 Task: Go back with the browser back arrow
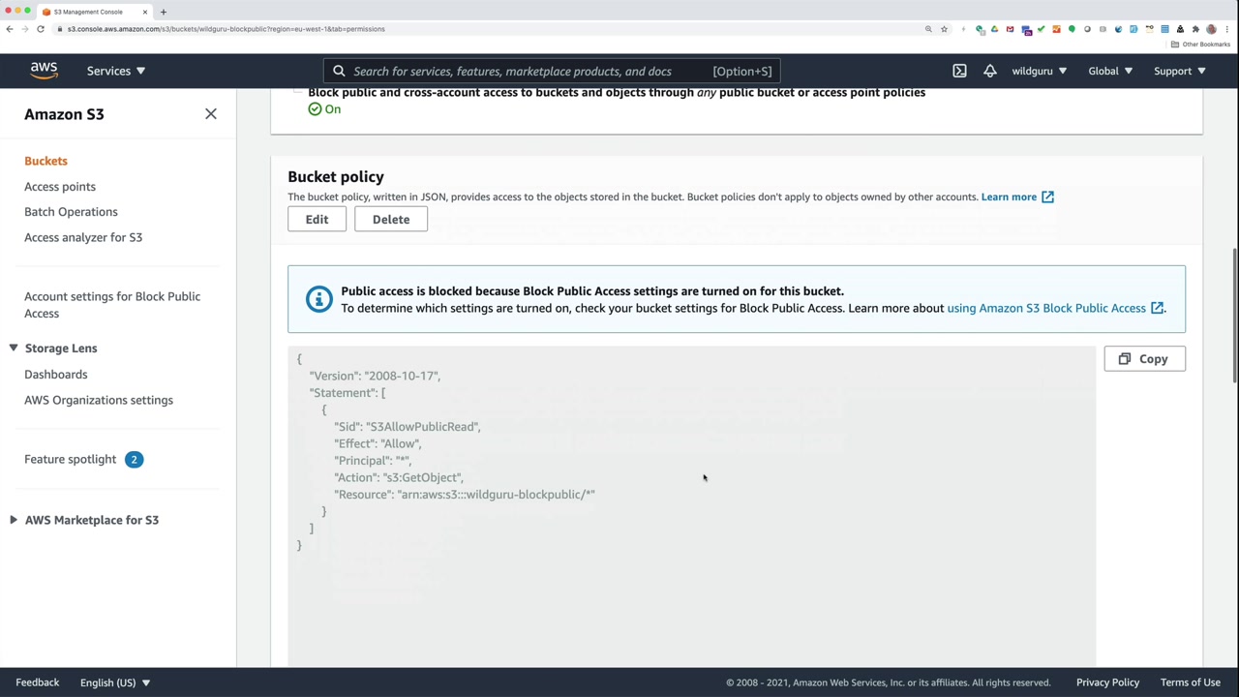coord(10,29)
